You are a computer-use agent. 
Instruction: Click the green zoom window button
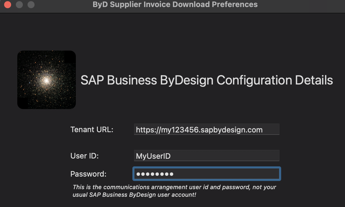30,5
